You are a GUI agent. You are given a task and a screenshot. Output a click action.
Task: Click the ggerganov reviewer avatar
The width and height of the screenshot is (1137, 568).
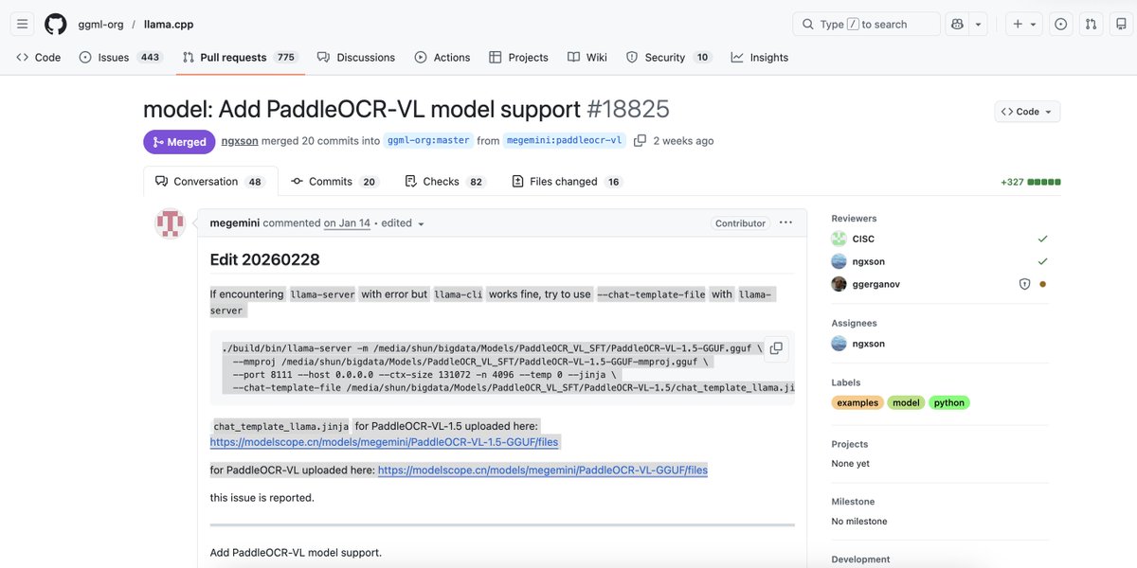point(839,284)
